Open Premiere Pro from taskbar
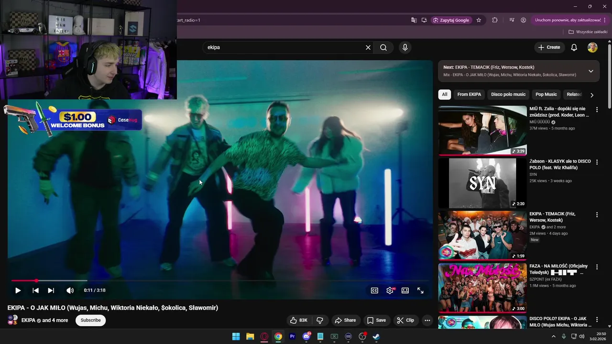 (x=292, y=336)
